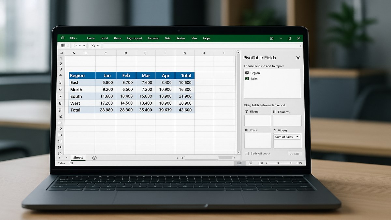
Task: Click the envelope share icon in the title bar
Action: click(x=271, y=38)
